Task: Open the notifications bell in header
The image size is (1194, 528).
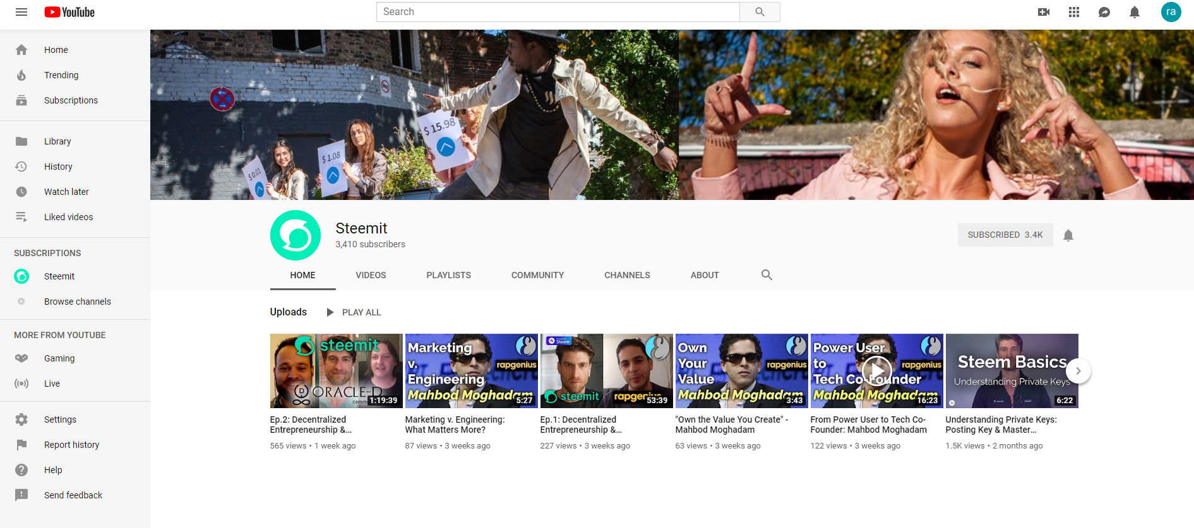Action: point(1135,12)
